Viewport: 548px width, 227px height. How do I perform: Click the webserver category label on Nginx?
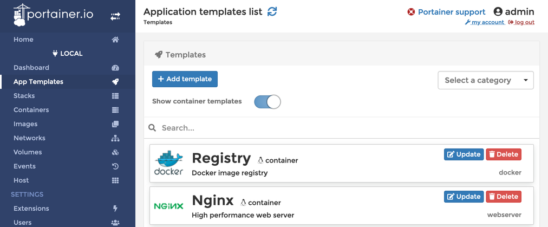[504, 215]
